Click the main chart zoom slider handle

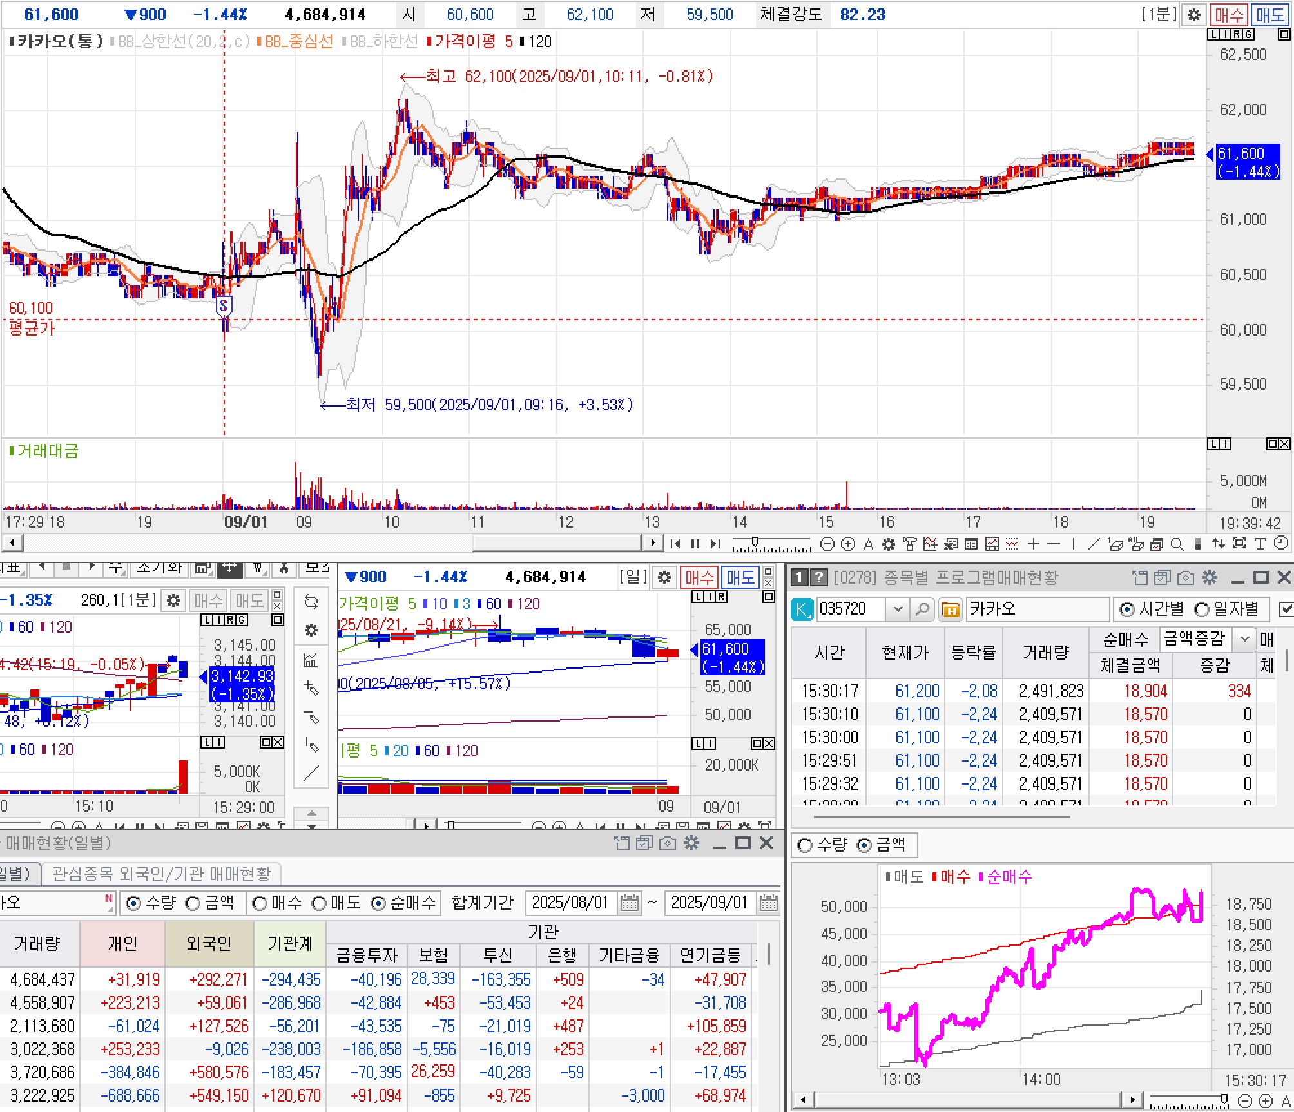[755, 542]
